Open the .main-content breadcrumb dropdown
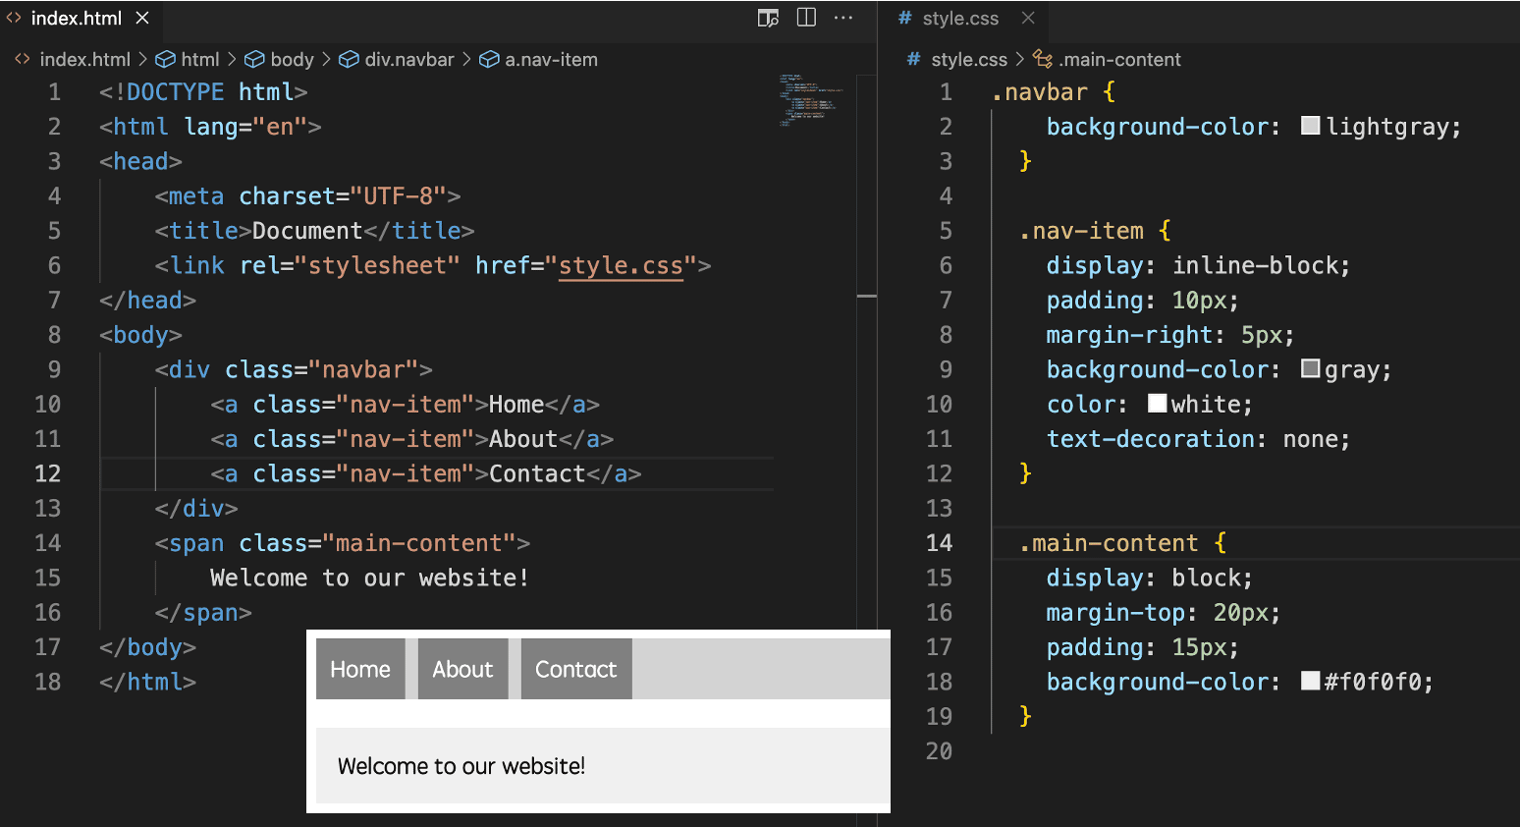 [1119, 59]
